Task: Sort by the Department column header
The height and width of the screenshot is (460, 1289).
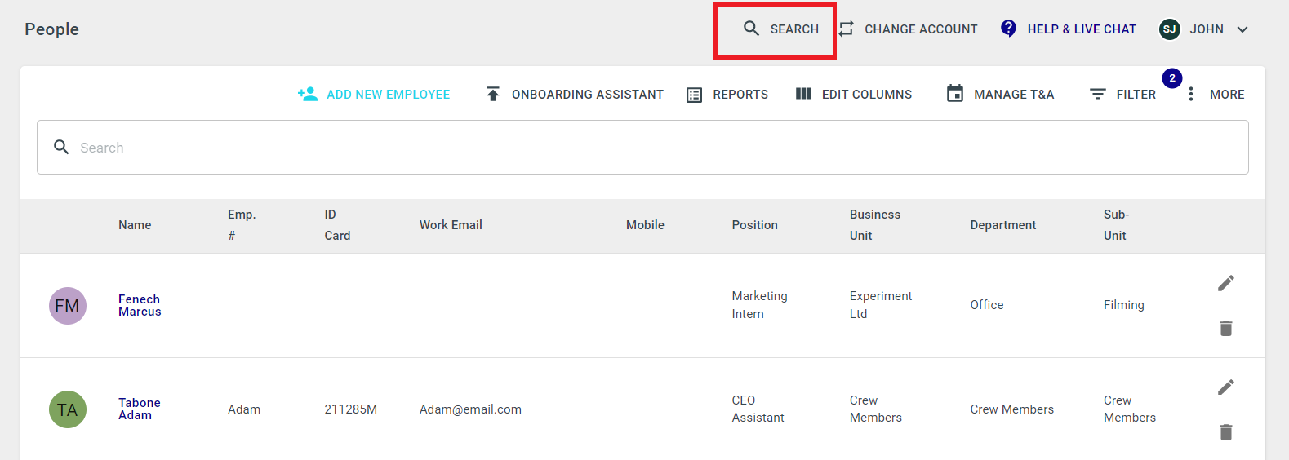Action: [1002, 225]
